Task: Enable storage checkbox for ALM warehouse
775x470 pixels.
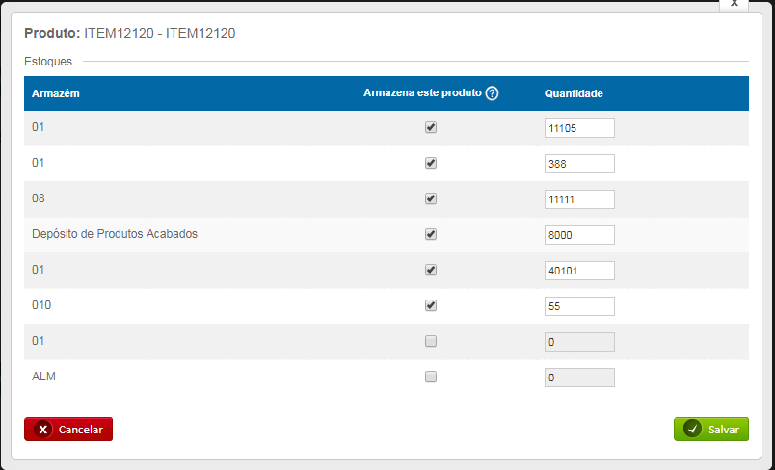Action: coord(431,377)
